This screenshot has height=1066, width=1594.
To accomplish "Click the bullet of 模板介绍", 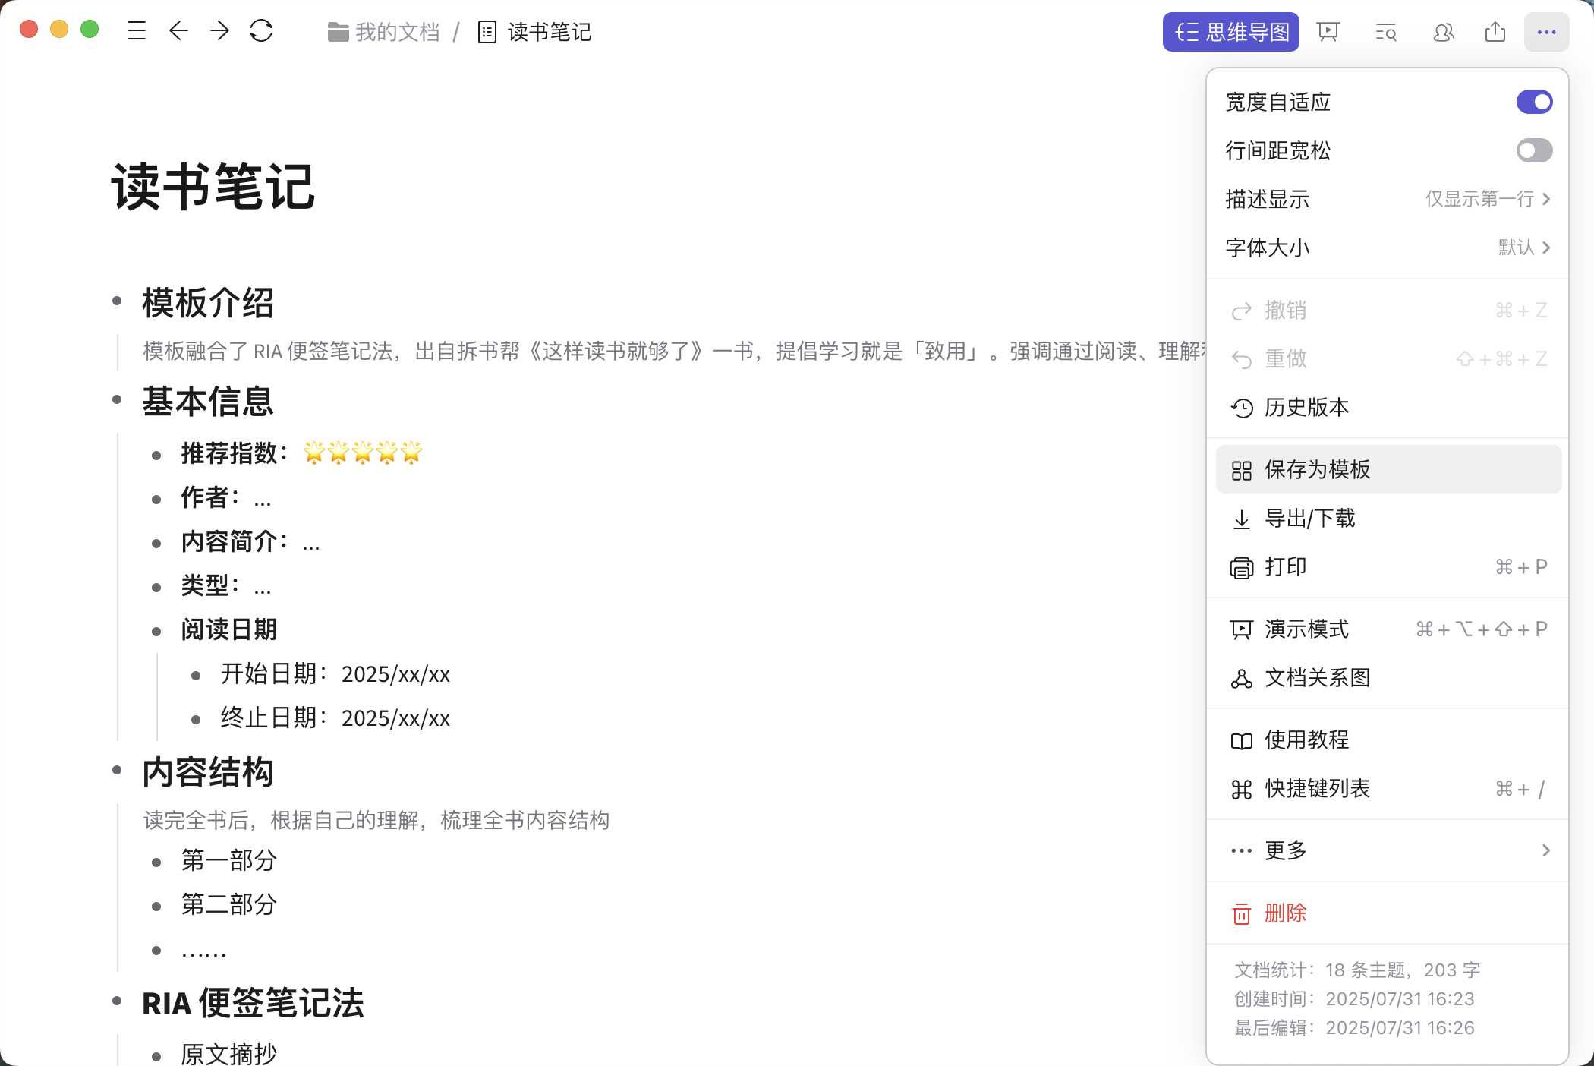I will [x=117, y=301].
